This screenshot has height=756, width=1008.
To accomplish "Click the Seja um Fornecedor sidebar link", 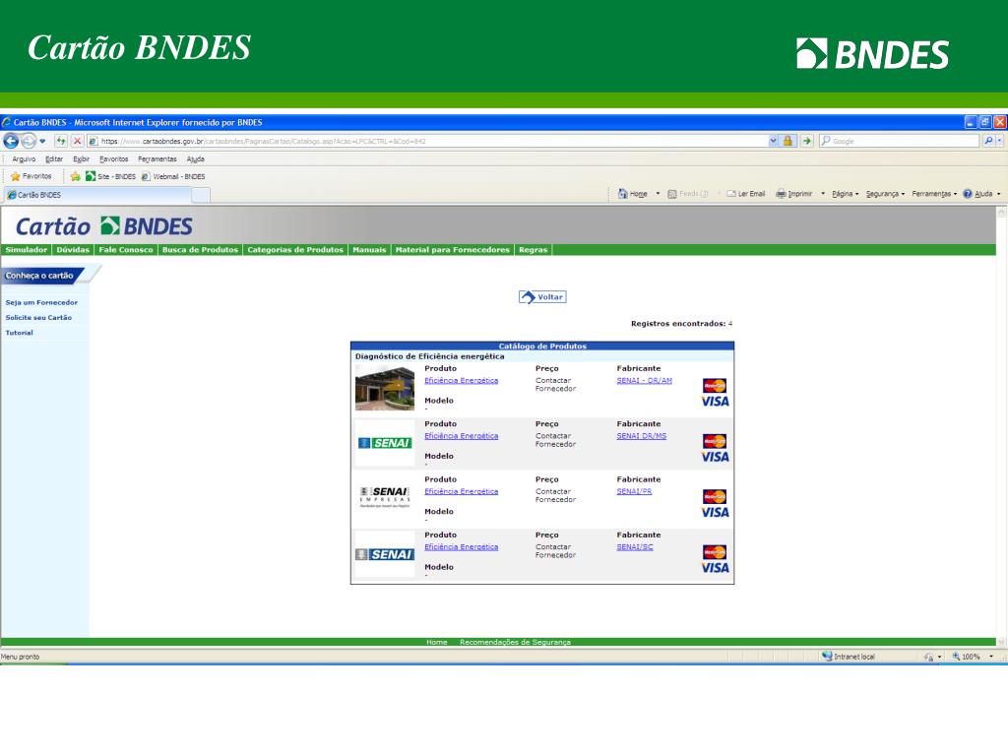I will 41,302.
